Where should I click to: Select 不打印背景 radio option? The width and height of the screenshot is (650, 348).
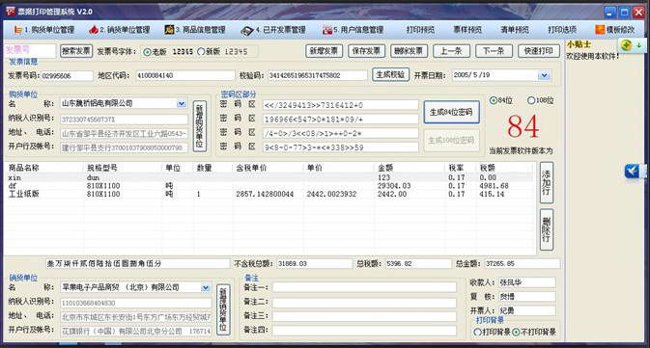coord(516,332)
